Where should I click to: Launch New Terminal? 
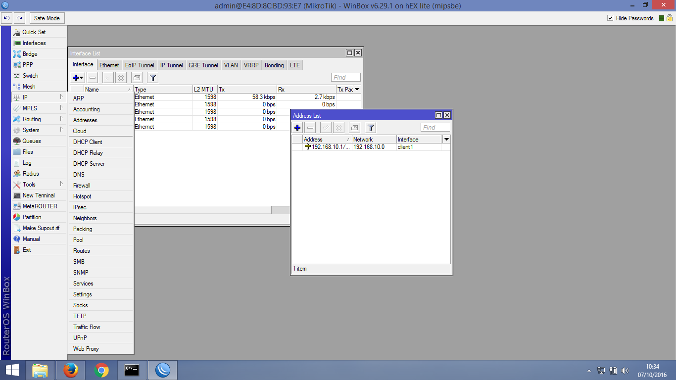point(39,195)
